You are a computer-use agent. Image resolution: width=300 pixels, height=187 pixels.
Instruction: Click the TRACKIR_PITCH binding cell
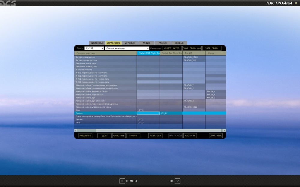194,57
